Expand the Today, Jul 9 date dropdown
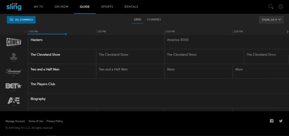Screen dimensions: 289x136 click(271, 20)
